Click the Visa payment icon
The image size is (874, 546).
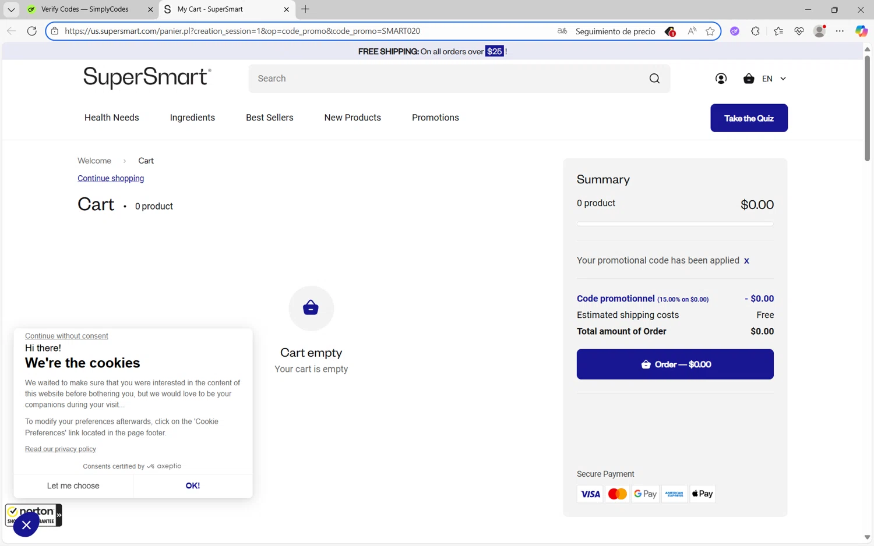point(590,494)
